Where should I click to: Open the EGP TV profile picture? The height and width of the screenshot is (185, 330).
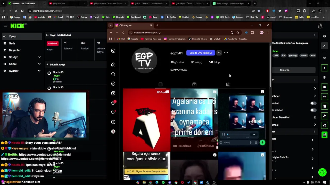click(x=144, y=60)
